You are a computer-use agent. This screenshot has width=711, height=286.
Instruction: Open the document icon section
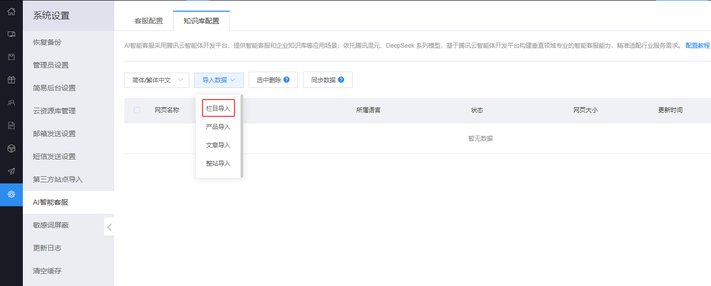pos(11,125)
